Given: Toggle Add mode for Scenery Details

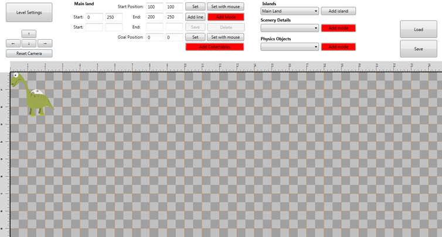Looking at the screenshot, I should tap(338, 28).
